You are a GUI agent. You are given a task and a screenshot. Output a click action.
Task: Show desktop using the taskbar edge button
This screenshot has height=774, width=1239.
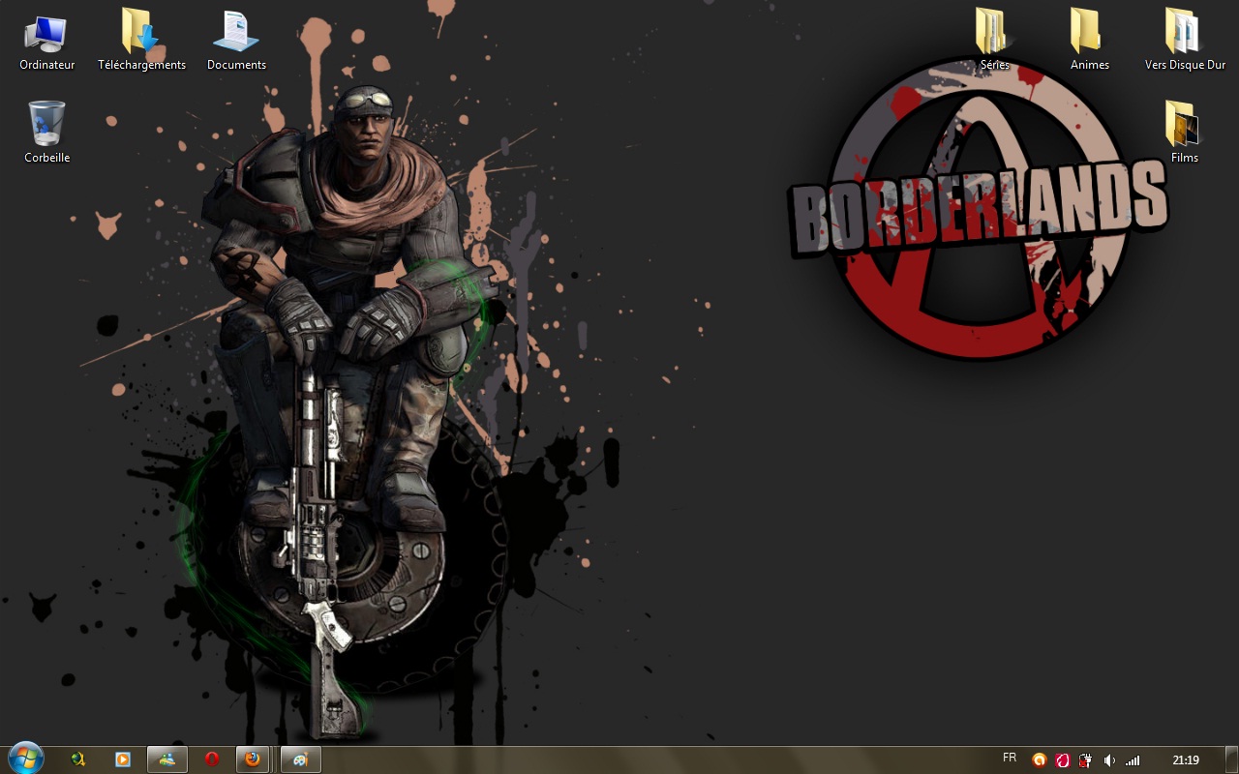coord(1230,760)
